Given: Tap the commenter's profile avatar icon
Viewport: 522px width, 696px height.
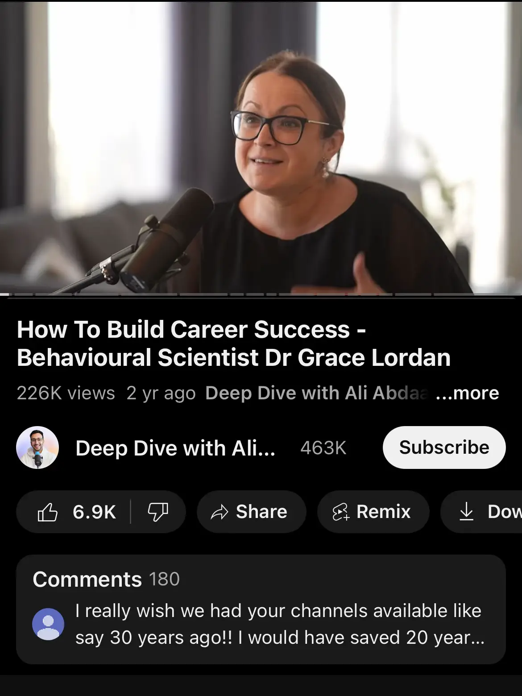Looking at the screenshot, I should (x=48, y=624).
